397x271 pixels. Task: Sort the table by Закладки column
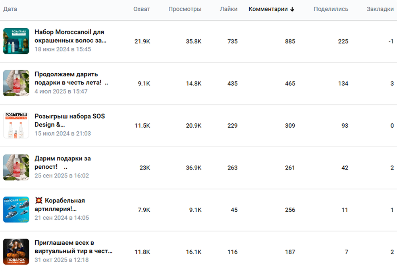(x=380, y=9)
